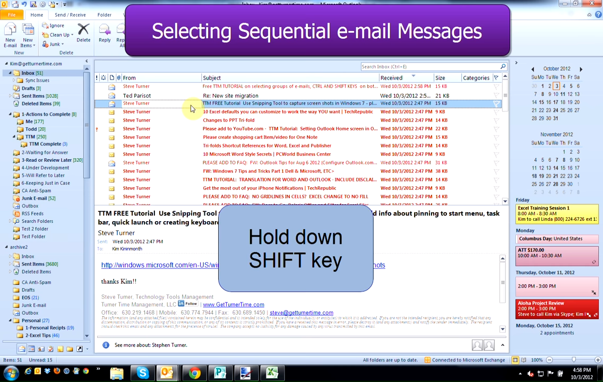Image resolution: width=603 pixels, height=382 pixels.
Task: Select October 3 in the date navigator
Action: (556, 86)
